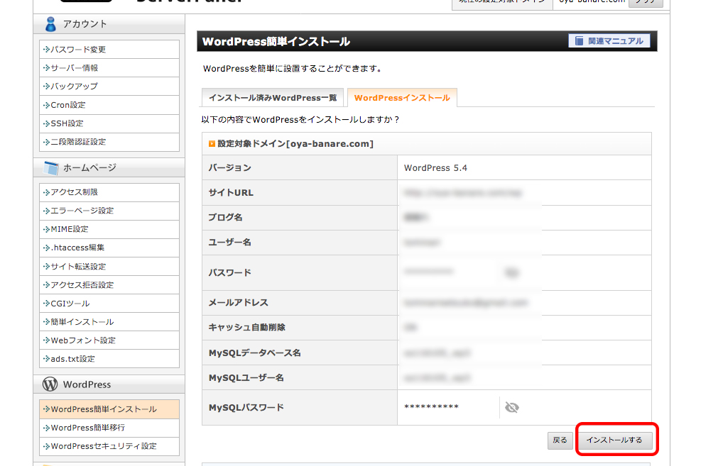Click the masked MySQL password asterisks
723x466 pixels.
point(431,407)
